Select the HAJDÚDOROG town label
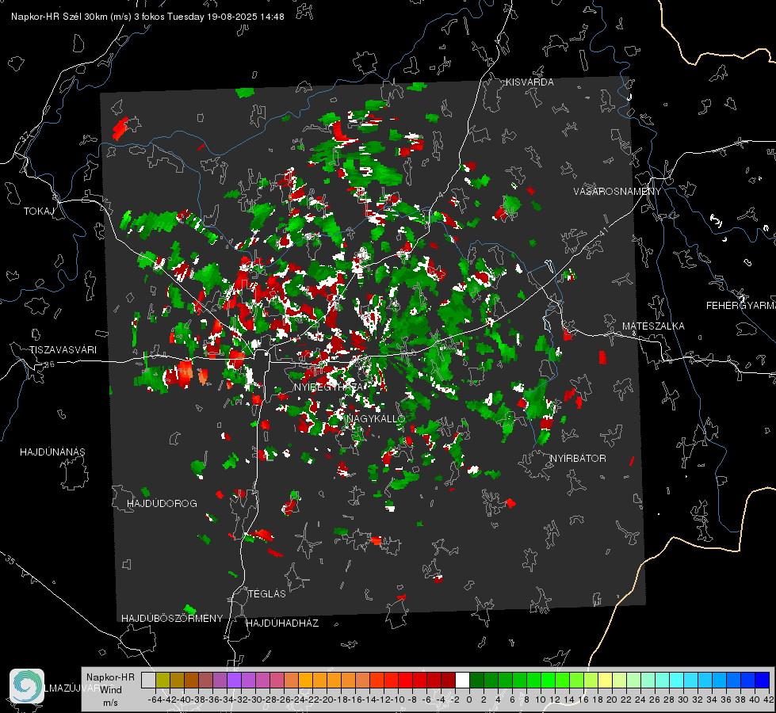The width and height of the screenshot is (776, 713). coord(162,504)
